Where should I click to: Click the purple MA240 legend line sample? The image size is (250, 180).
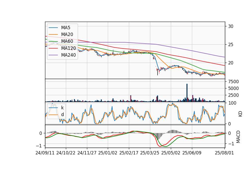tap(53, 55)
